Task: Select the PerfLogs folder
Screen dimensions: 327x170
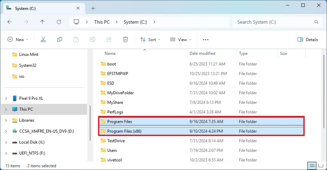Action: pos(115,112)
